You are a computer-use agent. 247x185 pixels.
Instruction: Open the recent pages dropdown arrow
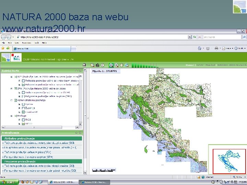pyautogui.click(x=13, y=37)
